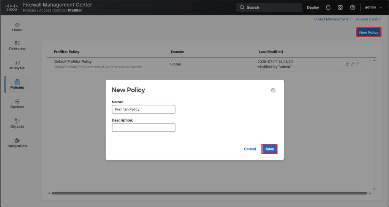The width and height of the screenshot is (389, 207).
Task: Edit the Default Prefilter Policy
Action: click(x=353, y=64)
